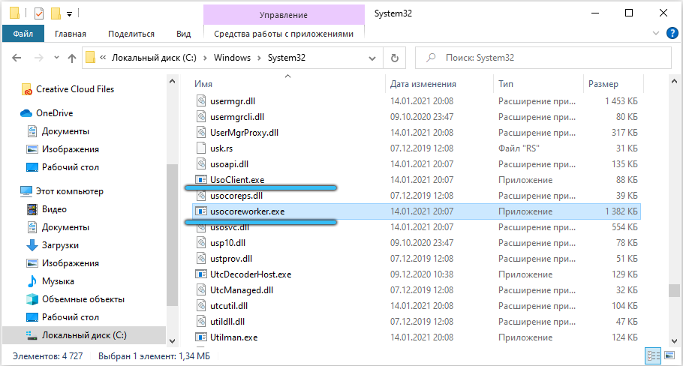
Task: Open the Файл menu
Action: [23, 34]
